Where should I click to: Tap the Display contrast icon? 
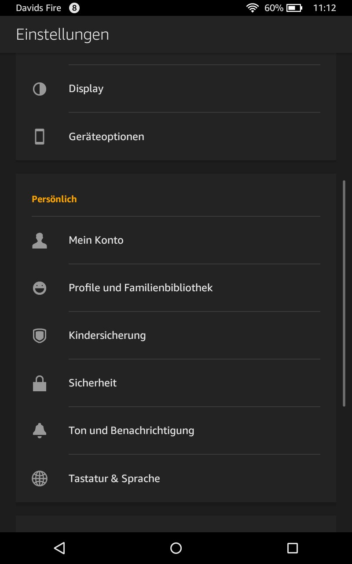[40, 89]
